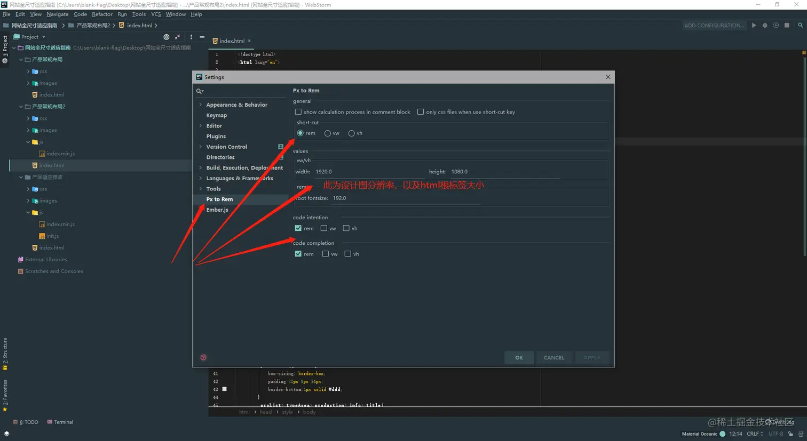Click the Settings search magnifier icon
This screenshot has width=807, height=441.
[200, 91]
